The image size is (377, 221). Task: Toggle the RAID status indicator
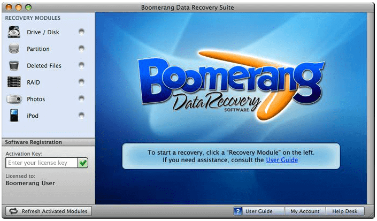pyautogui.click(x=81, y=82)
